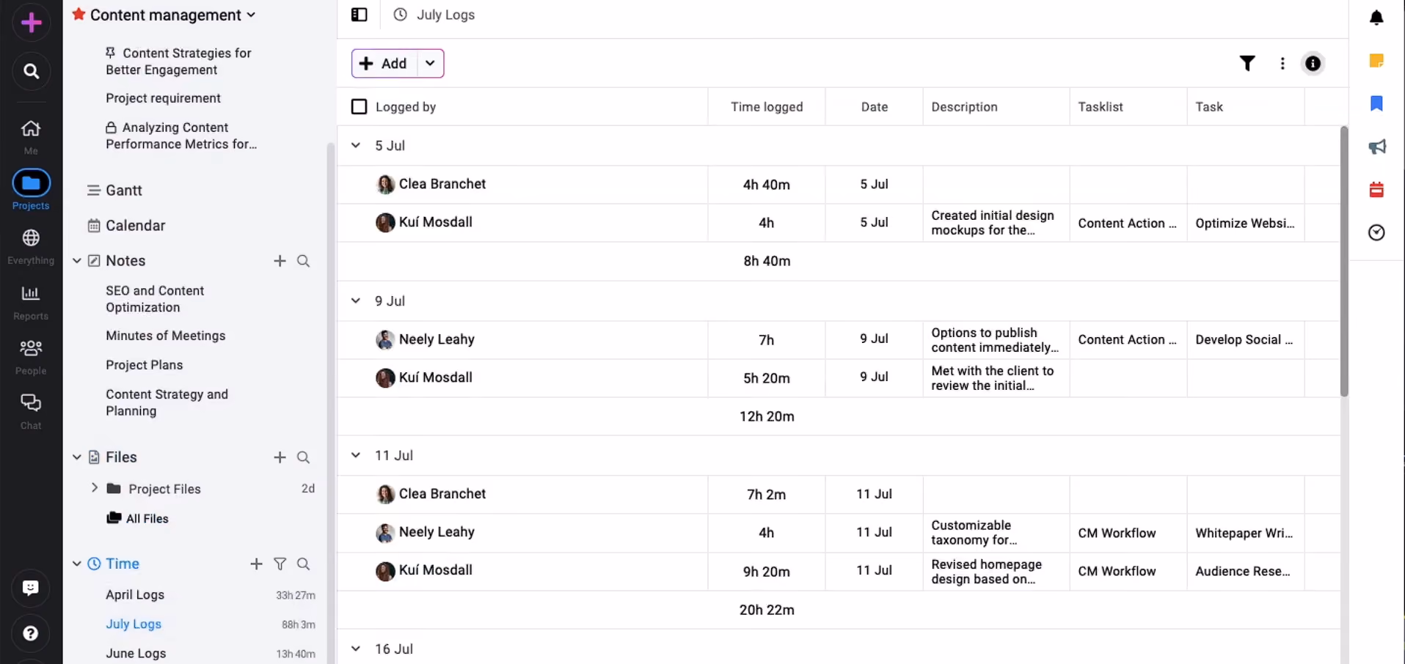This screenshot has height=664, width=1405.
Task: Open SEO and Content Optimization note
Action: pyautogui.click(x=155, y=299)
